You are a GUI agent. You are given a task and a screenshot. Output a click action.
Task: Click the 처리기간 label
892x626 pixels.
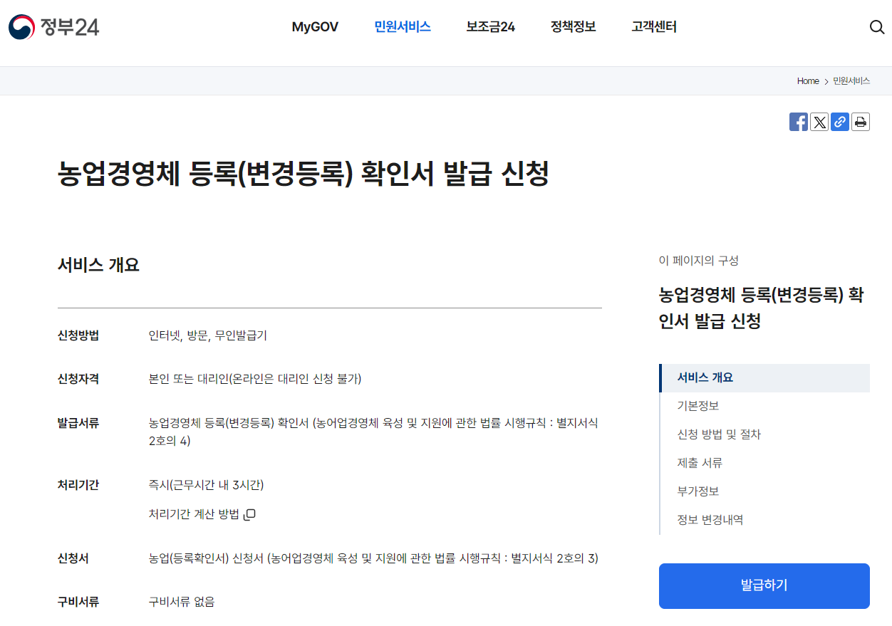click(78, 485)
